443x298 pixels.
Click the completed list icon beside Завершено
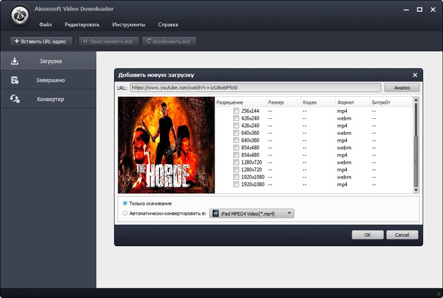[x=15, y=80]
